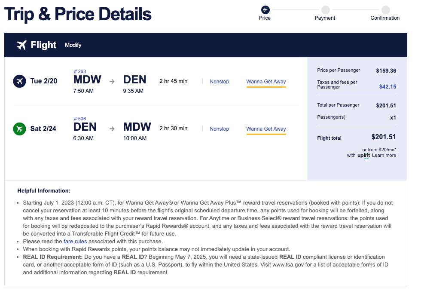
Task: Click the Confirmation step circle
Action: (386, 10)
